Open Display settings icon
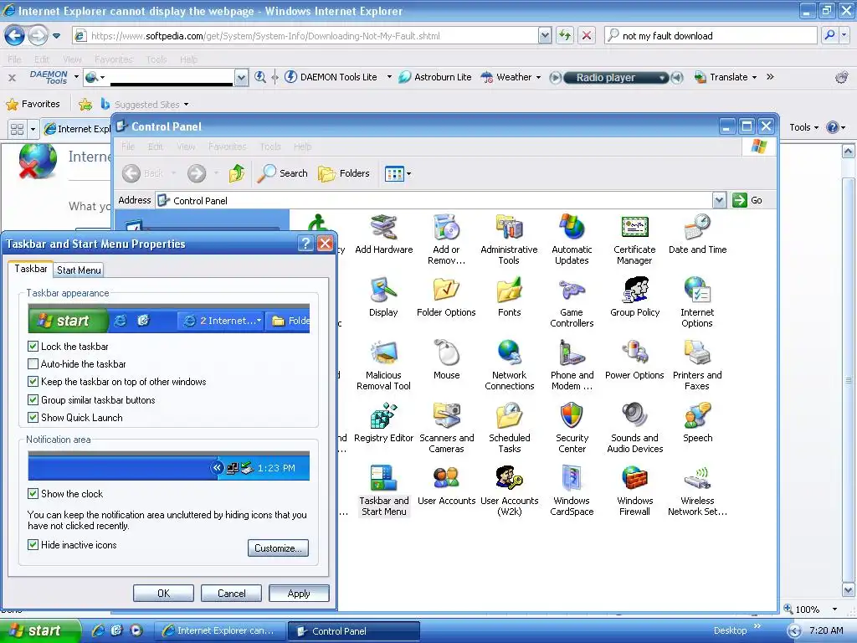Viewport: 857px width, 643px height. pos(383,297)
